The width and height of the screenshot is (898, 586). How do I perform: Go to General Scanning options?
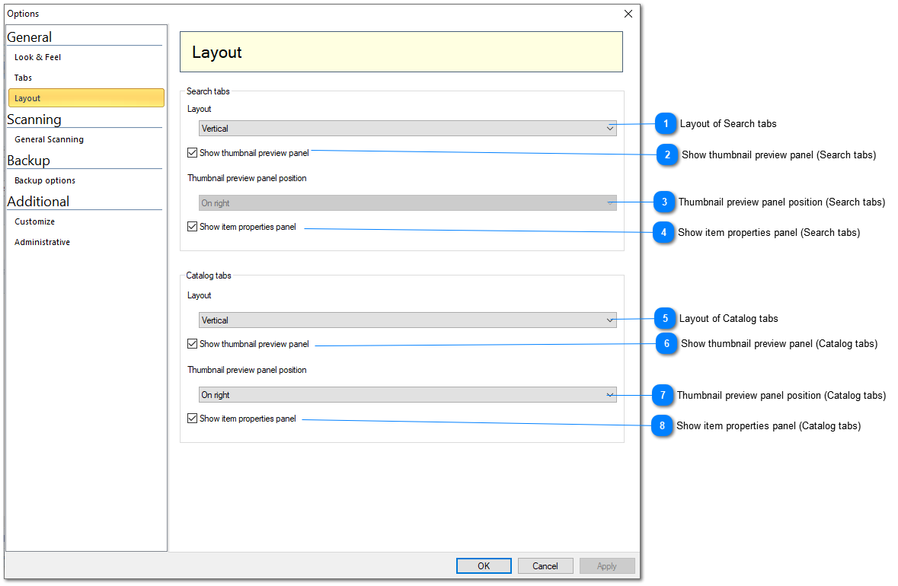pyautogui.click(x=49, y=139)
